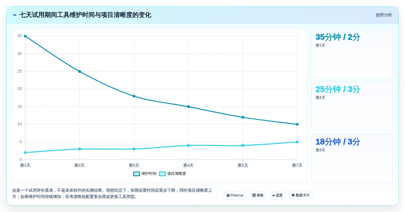Click the 维护时间 legend color box
405x212 pixels.
click(136, 174)
